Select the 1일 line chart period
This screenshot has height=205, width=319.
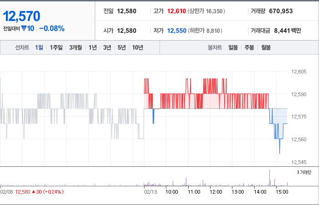coord(39,47)
